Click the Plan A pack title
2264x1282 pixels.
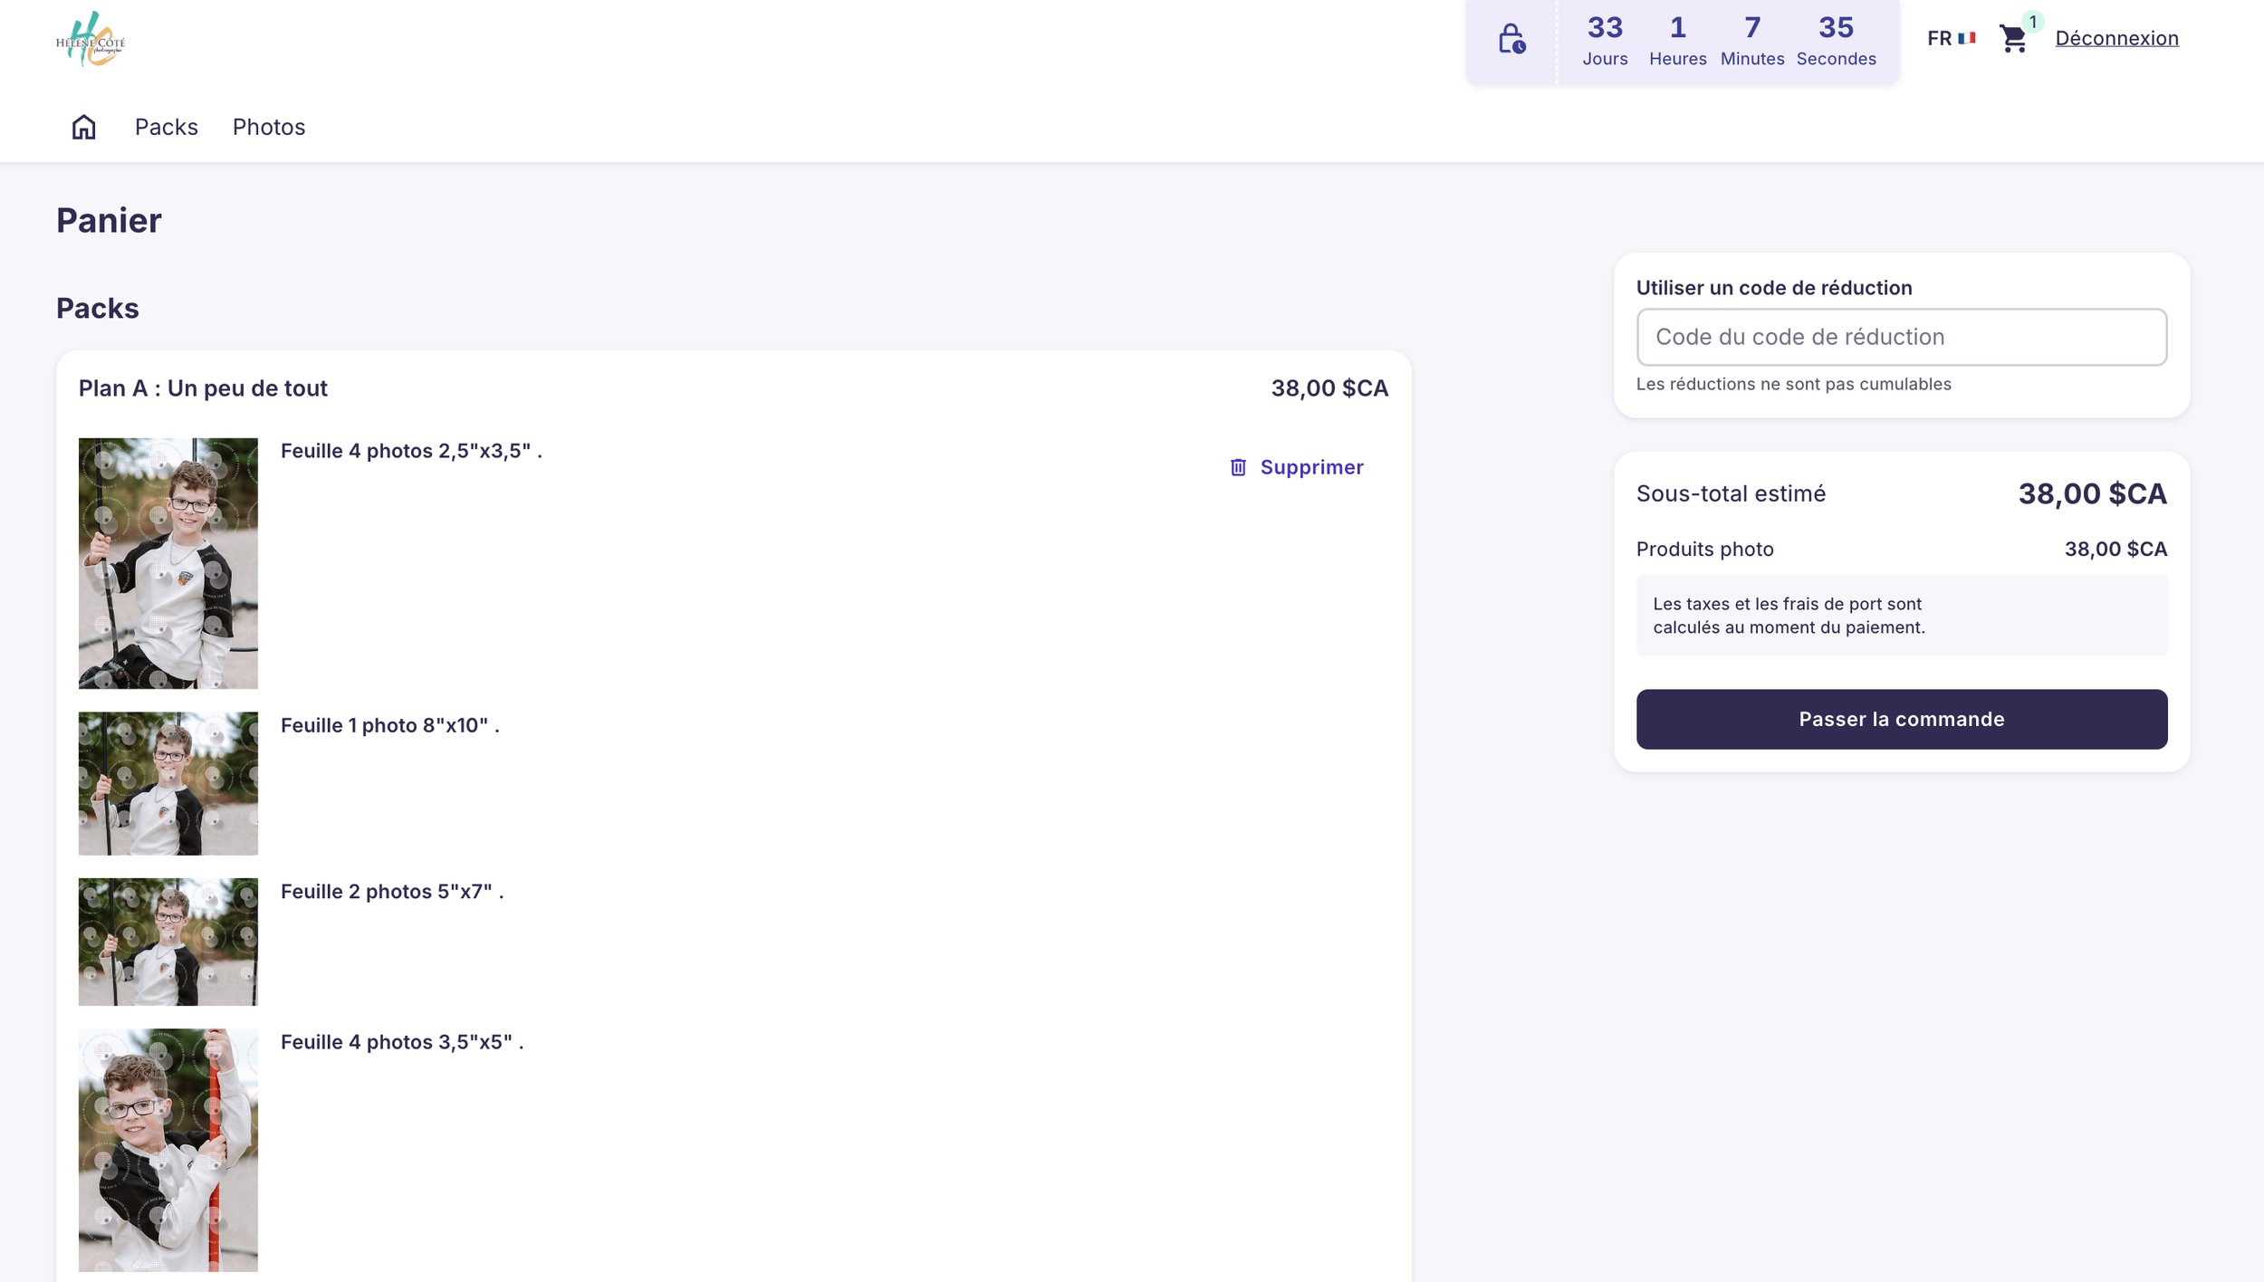pyautogui.click(x=203, y=388)
